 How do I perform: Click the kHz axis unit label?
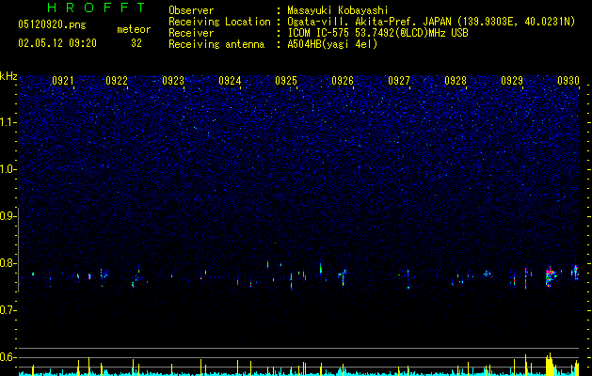tap(8, 76)
